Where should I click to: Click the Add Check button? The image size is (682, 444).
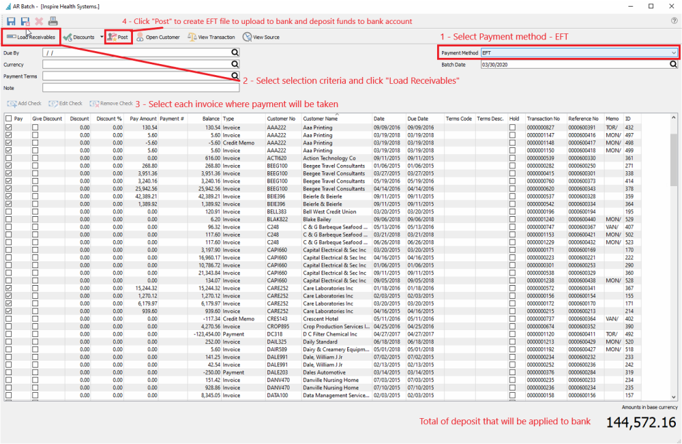(x=24, y=104)
